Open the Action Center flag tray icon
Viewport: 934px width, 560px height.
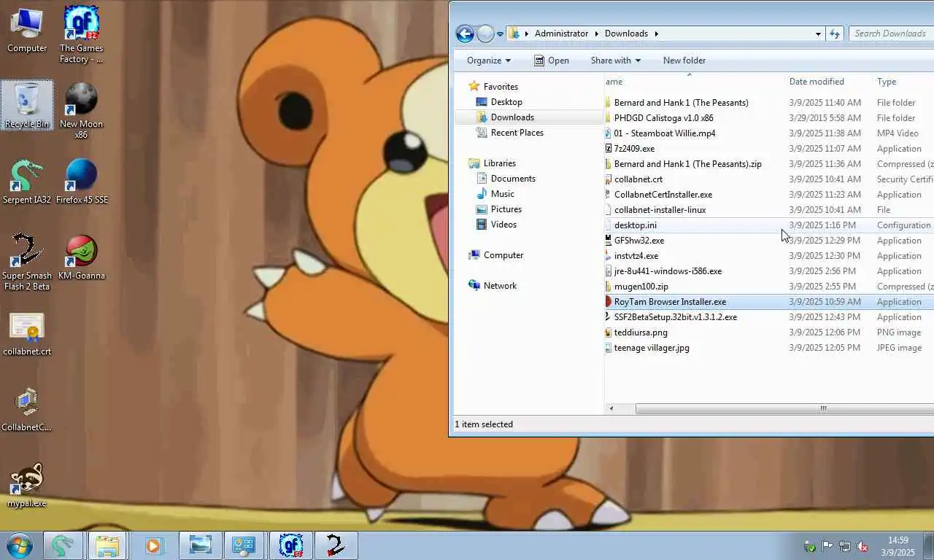[x=827, y=546]
